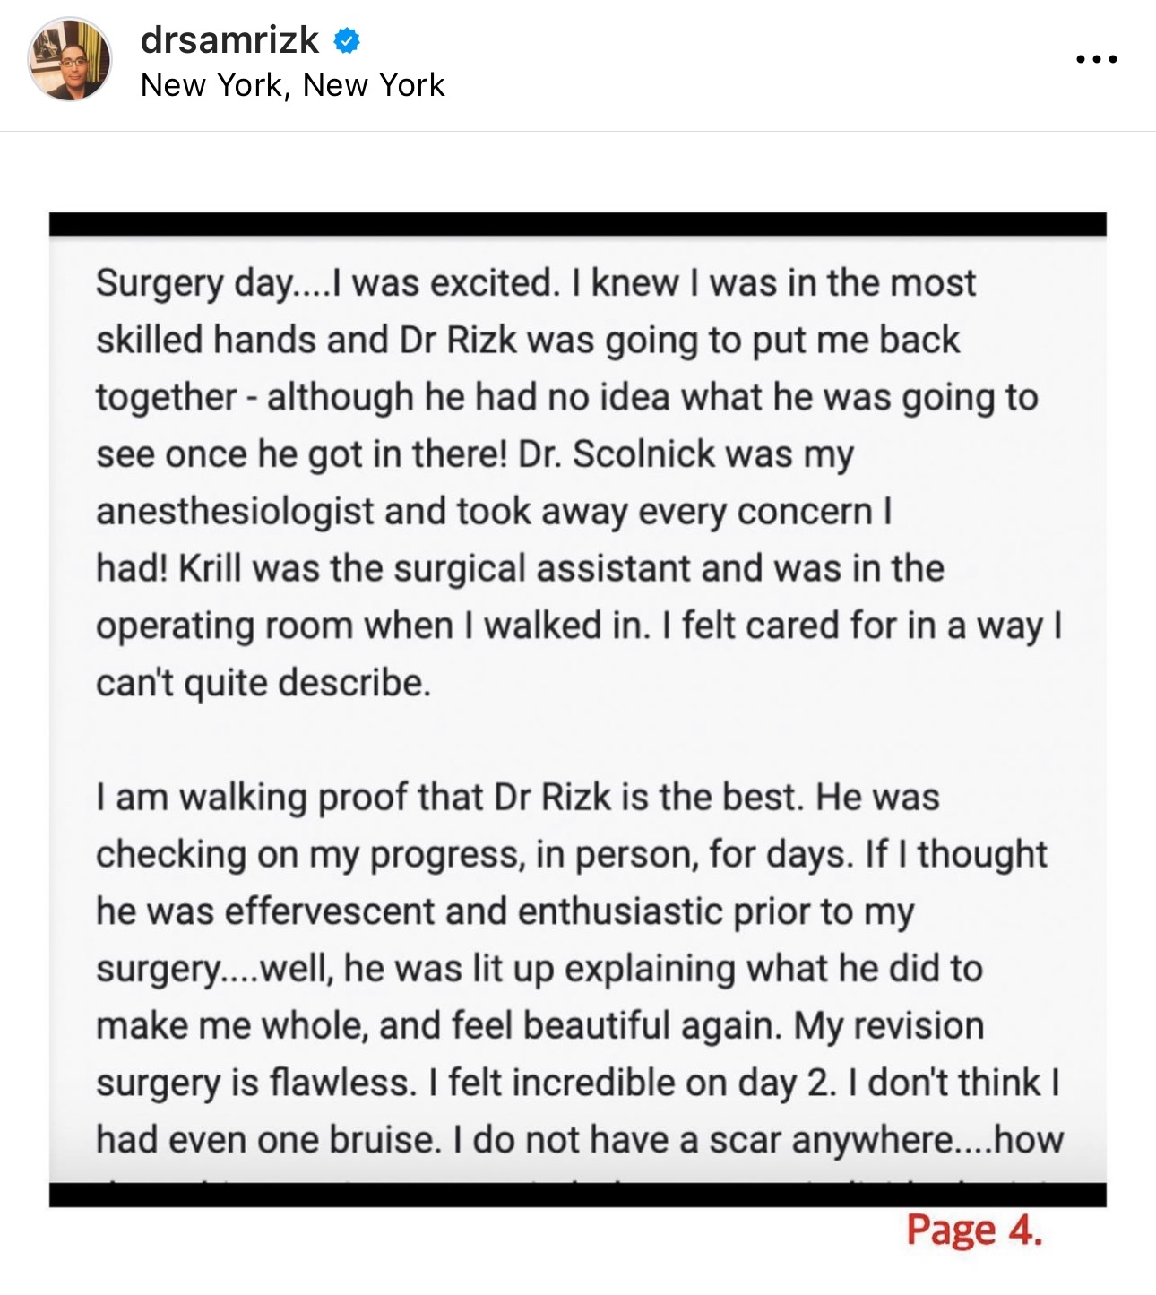Screen dimensions: 1156x1295
Task: Open the New York, New York location
Action: coord(292,85)
